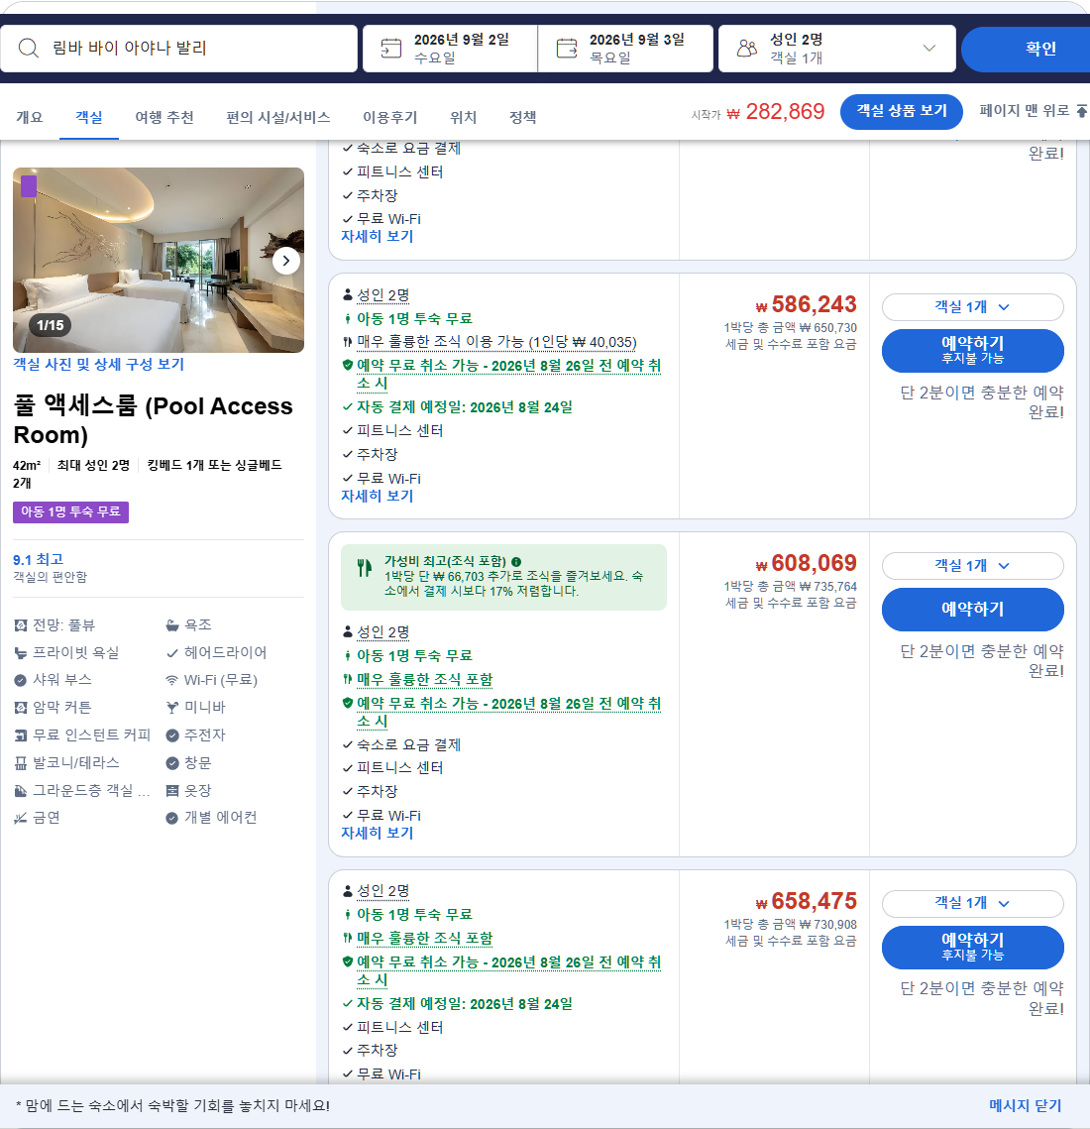Screen dimensions: 1090x1129
Task: Click the 전망: 풀뷰 amenity icon
Action: pos(21,625)
